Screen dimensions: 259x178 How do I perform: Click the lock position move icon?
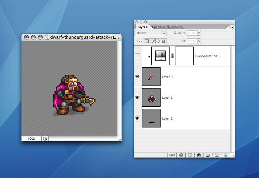(x=158, y=41)
